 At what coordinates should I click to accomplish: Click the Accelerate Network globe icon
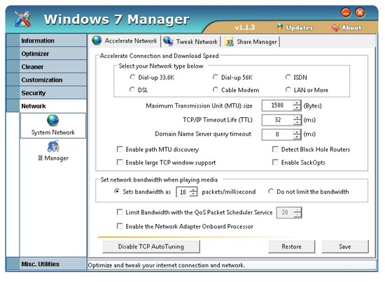click(x=97, y=40)
